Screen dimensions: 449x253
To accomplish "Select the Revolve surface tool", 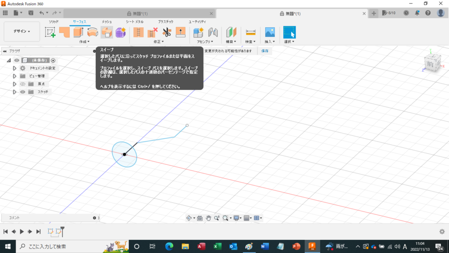I will pos(93,32).
